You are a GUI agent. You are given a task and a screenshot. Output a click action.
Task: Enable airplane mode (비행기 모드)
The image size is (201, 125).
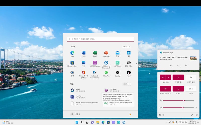click(x=191, y=77)
